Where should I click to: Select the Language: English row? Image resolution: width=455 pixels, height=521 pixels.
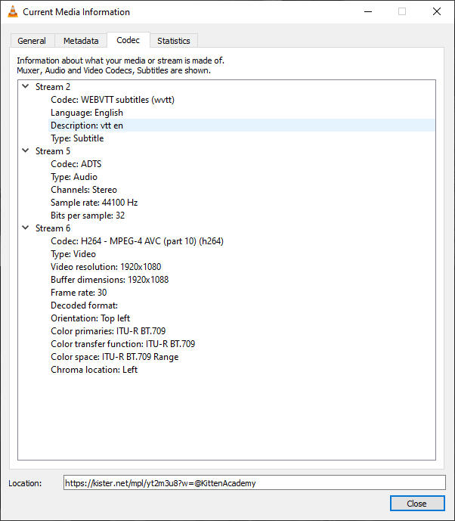[x=87, y=113]
